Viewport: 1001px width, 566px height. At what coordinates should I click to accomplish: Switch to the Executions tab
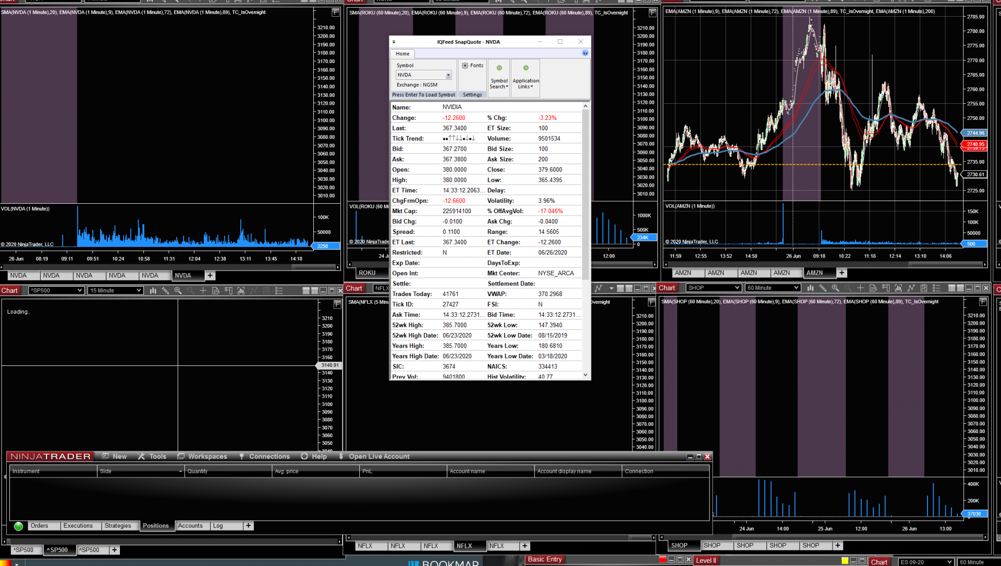pos(78,526)
